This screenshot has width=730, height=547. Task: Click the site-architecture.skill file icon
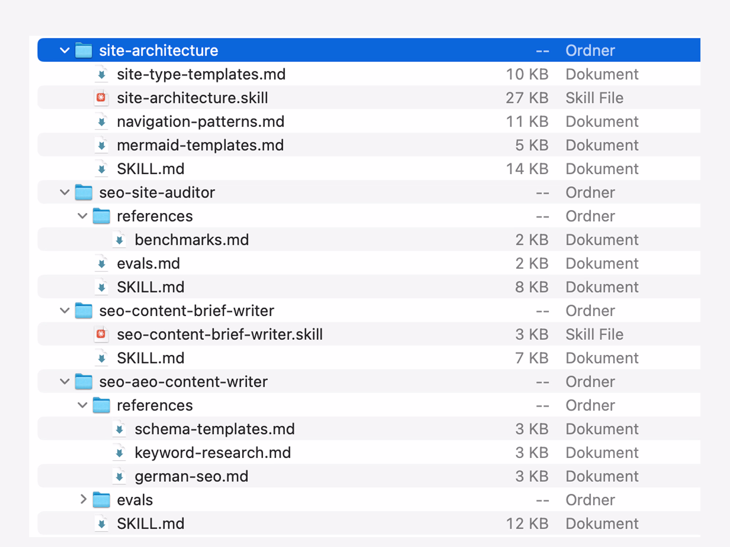[101, 98]
